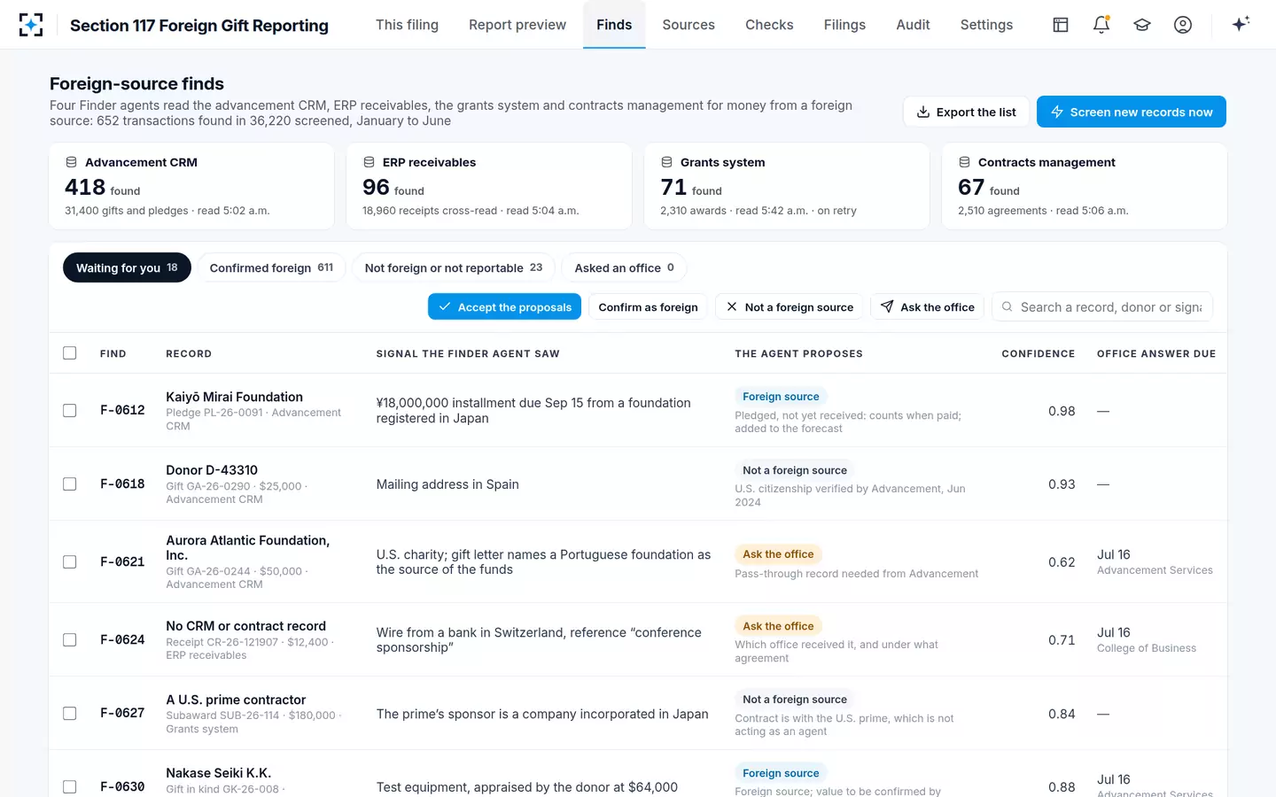The height and width of the screenshot is (797, 1276).
Task: Go to the Sources tab
Action: [689, 25]
